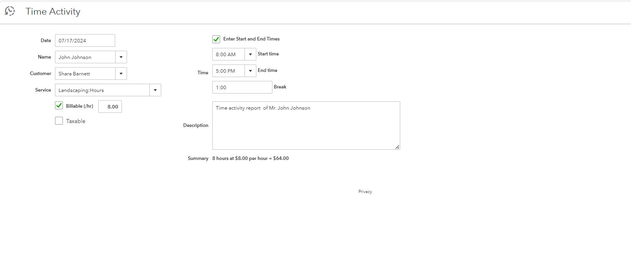
Task: Click inside the Description text area
Action: 306,126
